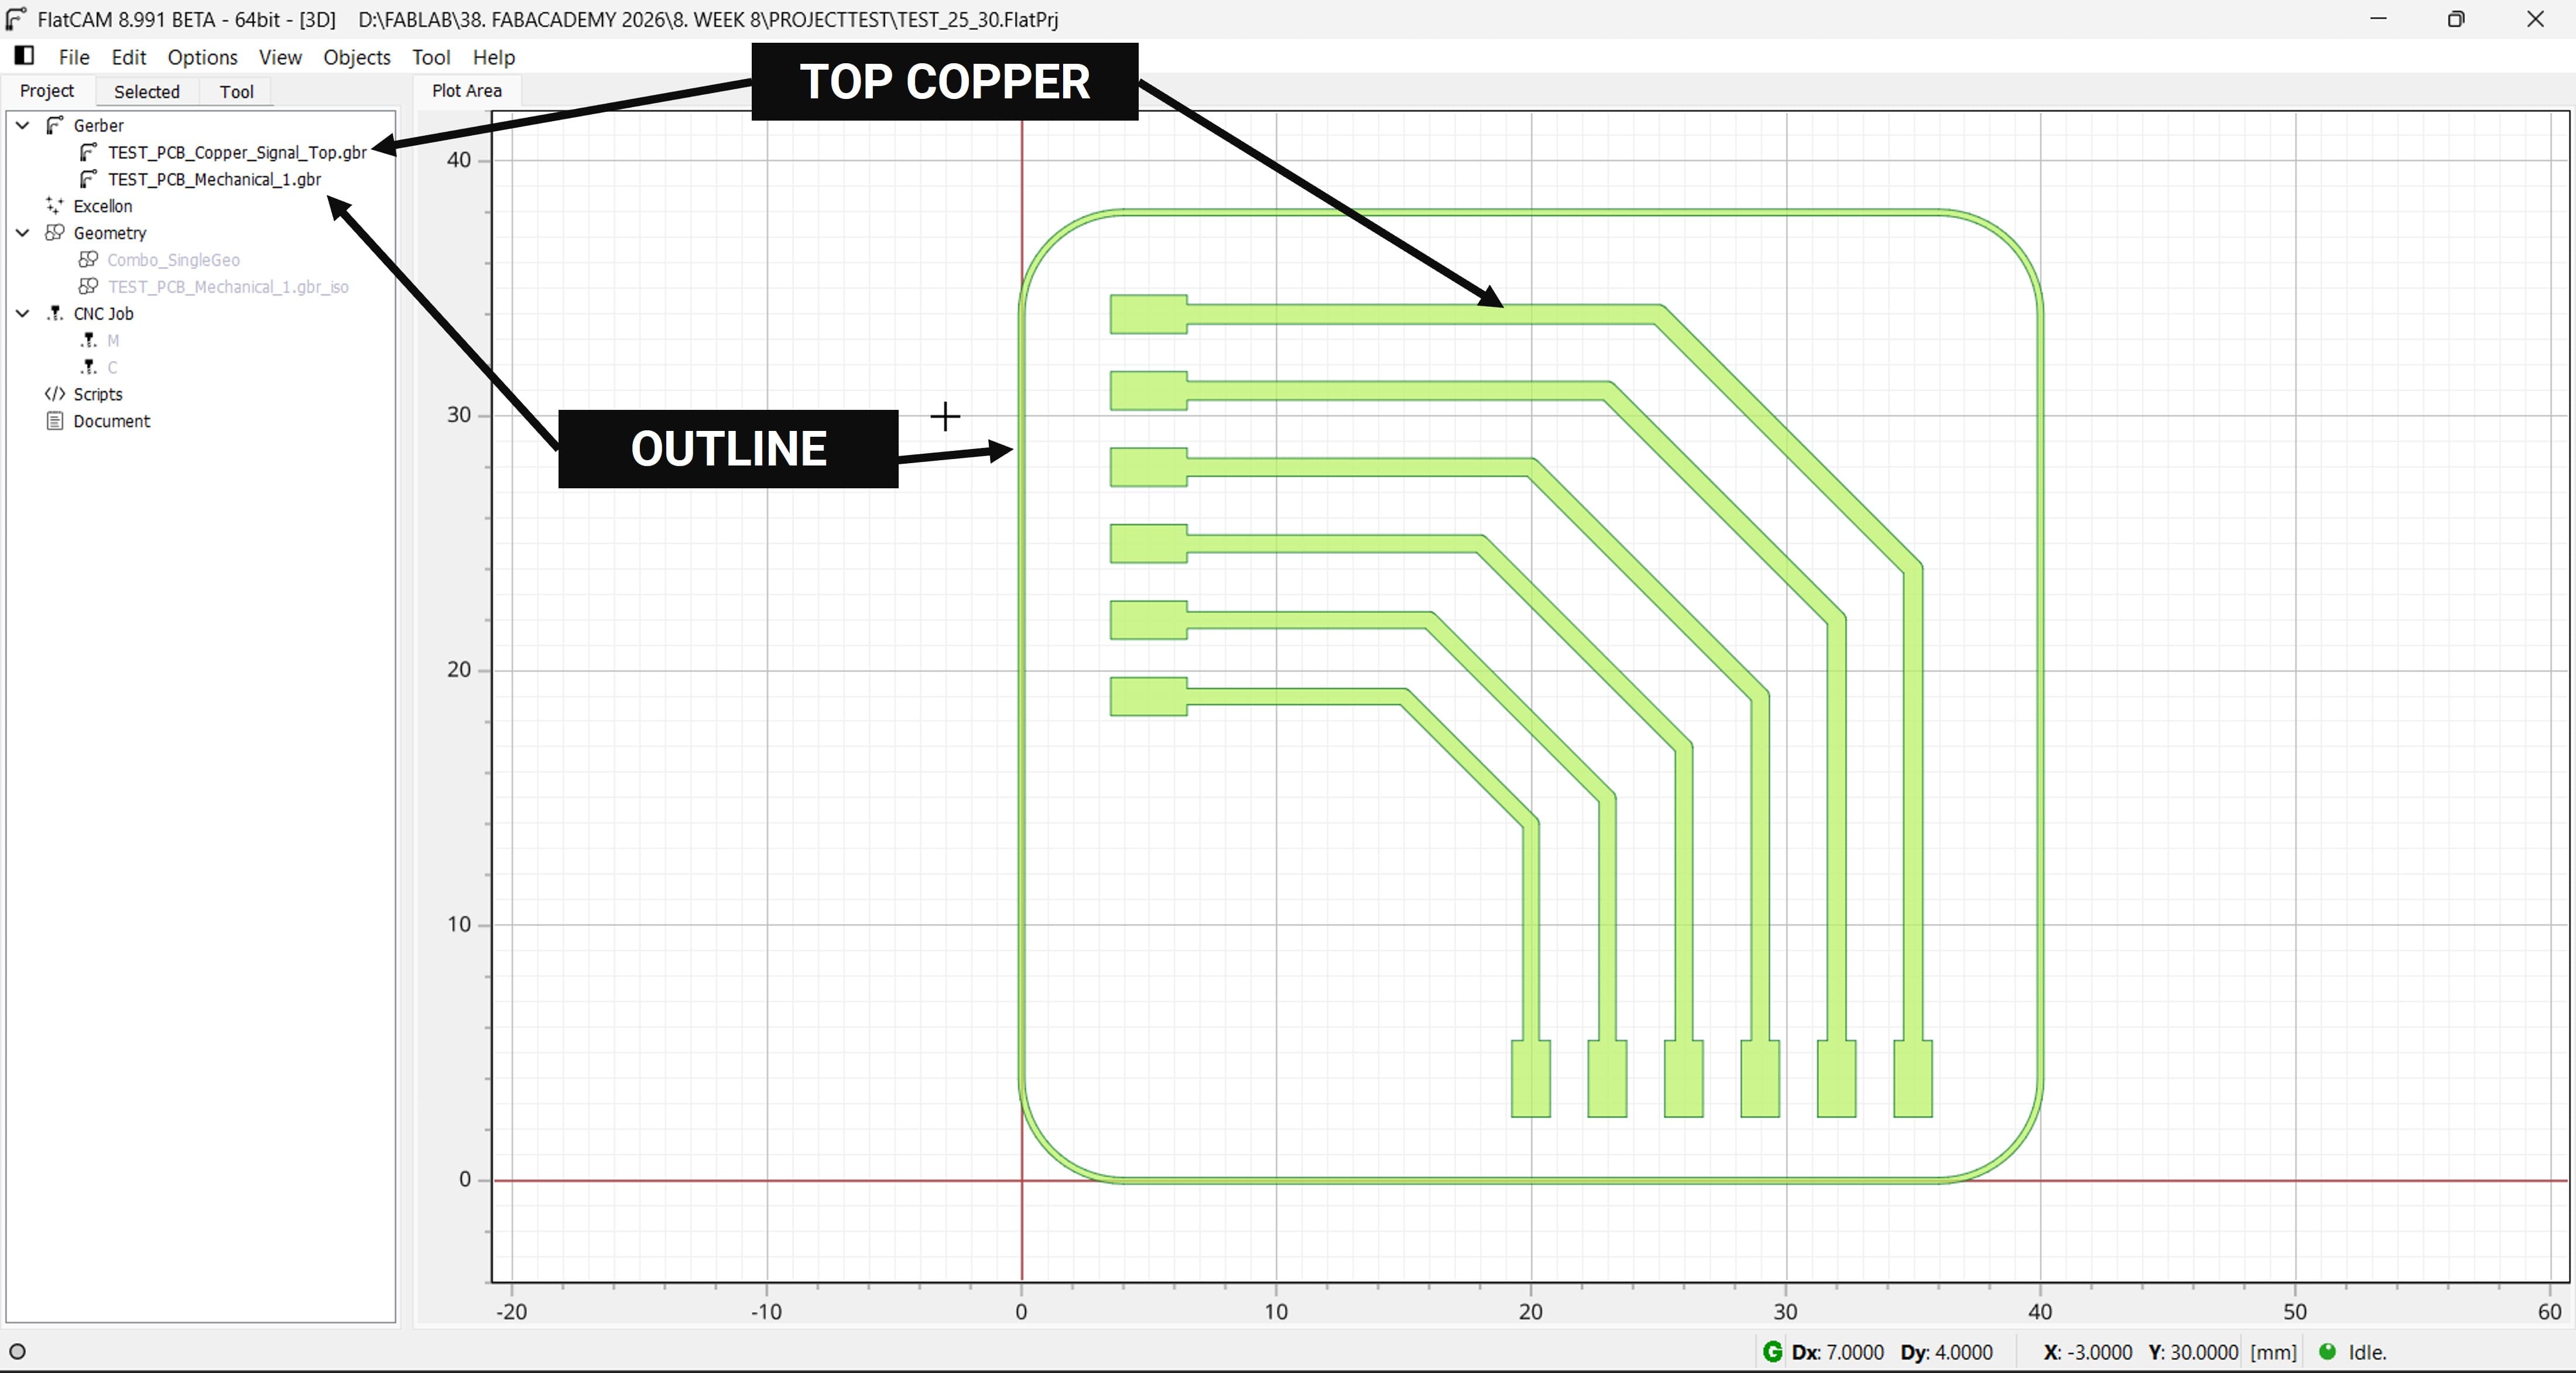Collapse the CNC Job tree group
Image resolution: width=2576 pixels, height=1373 pixels.
(22, 313)
